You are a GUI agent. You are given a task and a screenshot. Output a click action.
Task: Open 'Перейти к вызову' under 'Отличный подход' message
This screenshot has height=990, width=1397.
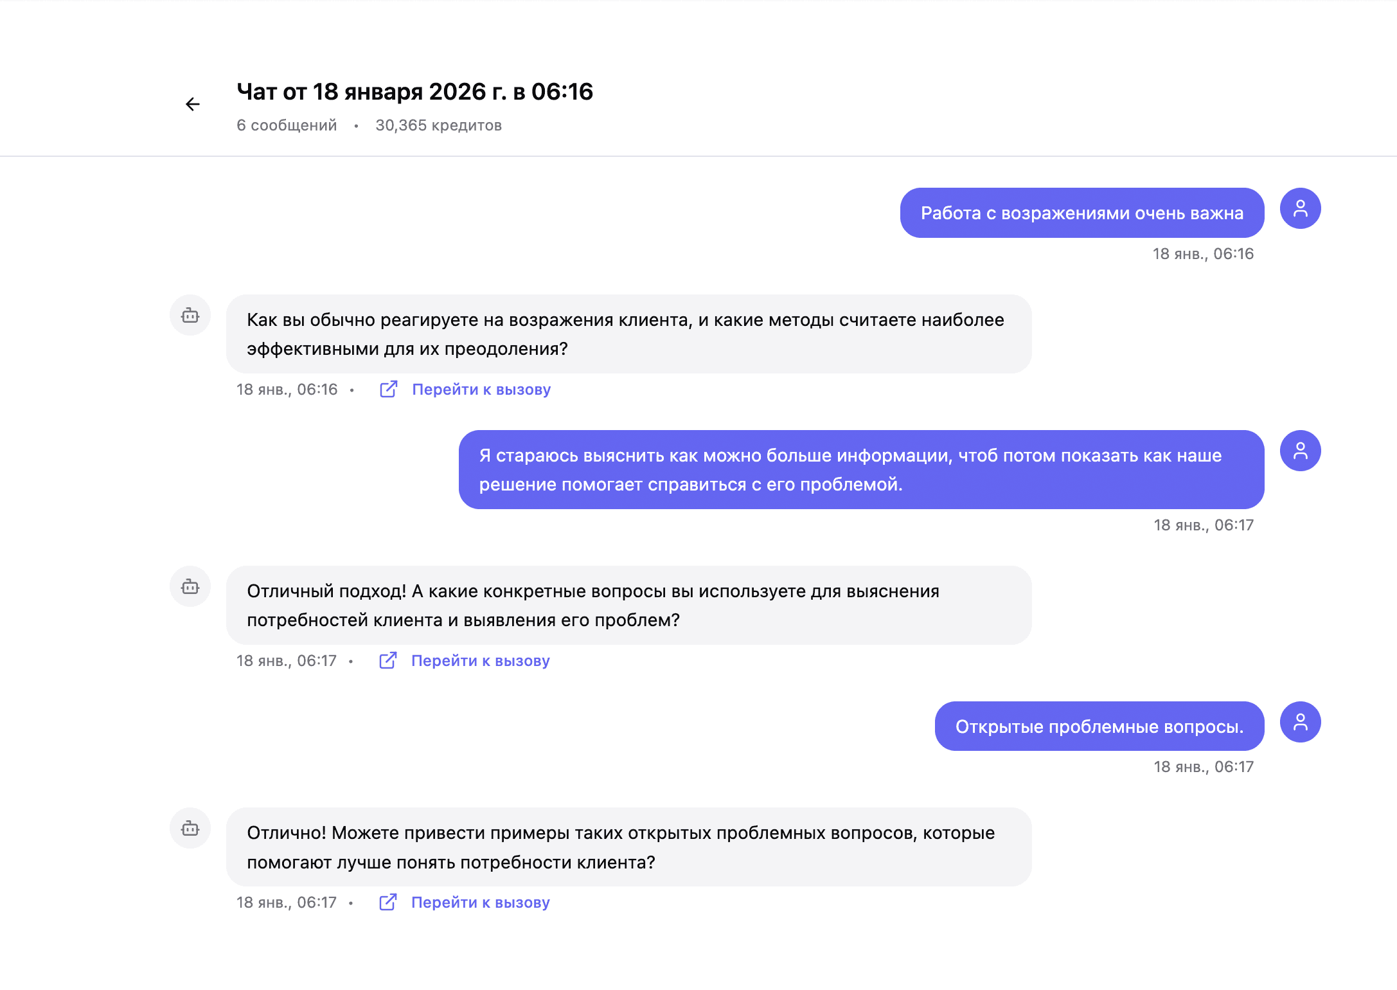point(480,661)
